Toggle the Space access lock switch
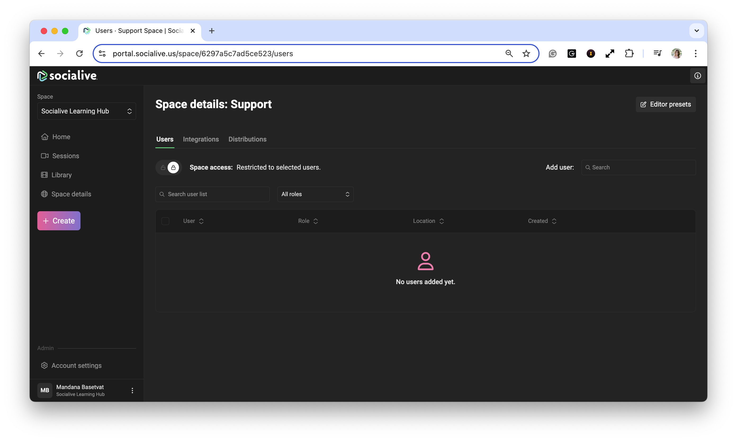 click(x=168, y=167)
